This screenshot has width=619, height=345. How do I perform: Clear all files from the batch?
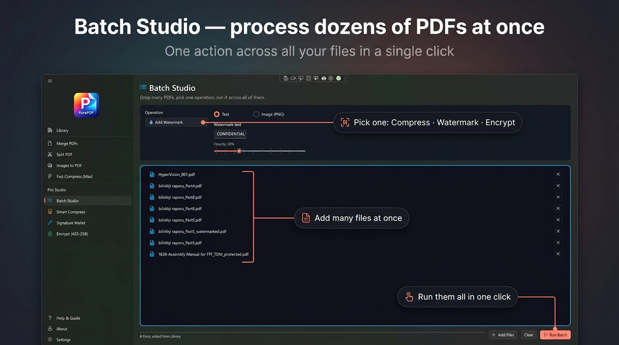click(529, 335)
